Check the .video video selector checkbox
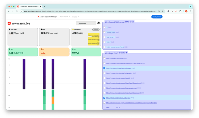 tap(105, 32)
